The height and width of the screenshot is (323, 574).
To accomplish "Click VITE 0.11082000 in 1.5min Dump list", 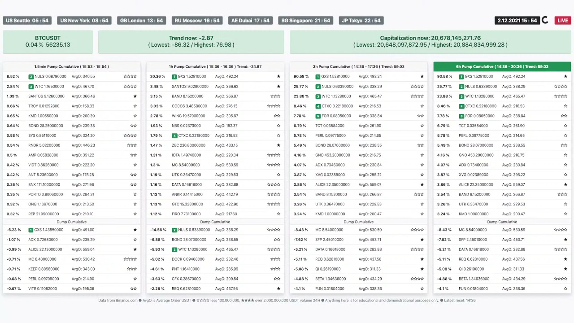I will click(x=43, y=289).
